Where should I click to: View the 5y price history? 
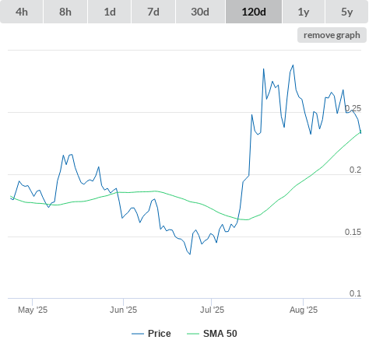pyautogui.click(x=347, y=12)
